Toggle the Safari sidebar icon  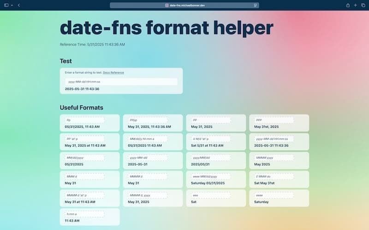6,5
